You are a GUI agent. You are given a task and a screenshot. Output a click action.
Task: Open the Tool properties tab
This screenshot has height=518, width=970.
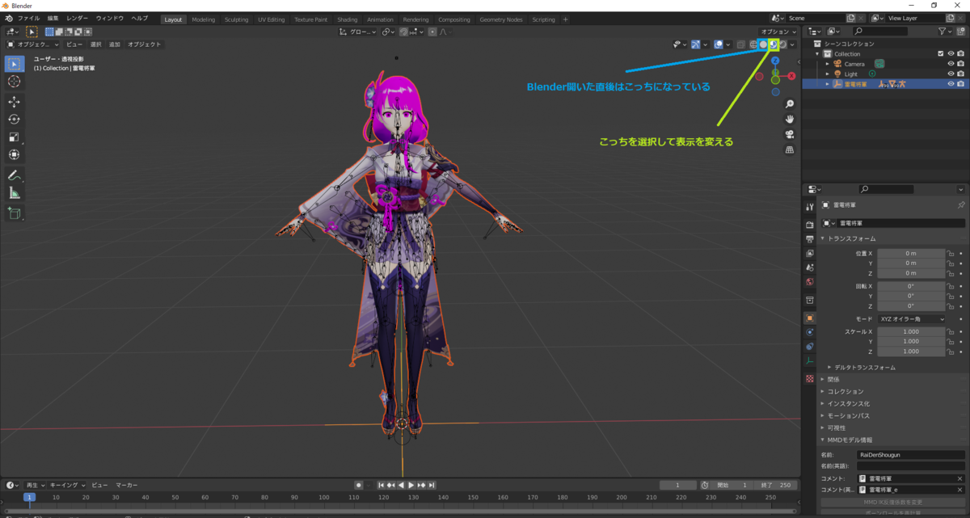tap(810, 208)
